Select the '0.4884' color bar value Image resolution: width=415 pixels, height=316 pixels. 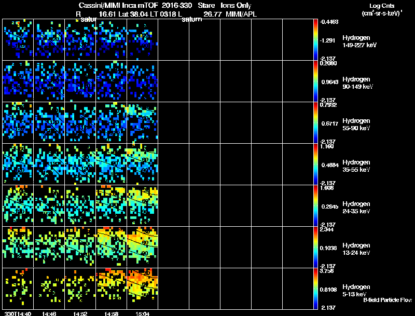click(330, 165)
